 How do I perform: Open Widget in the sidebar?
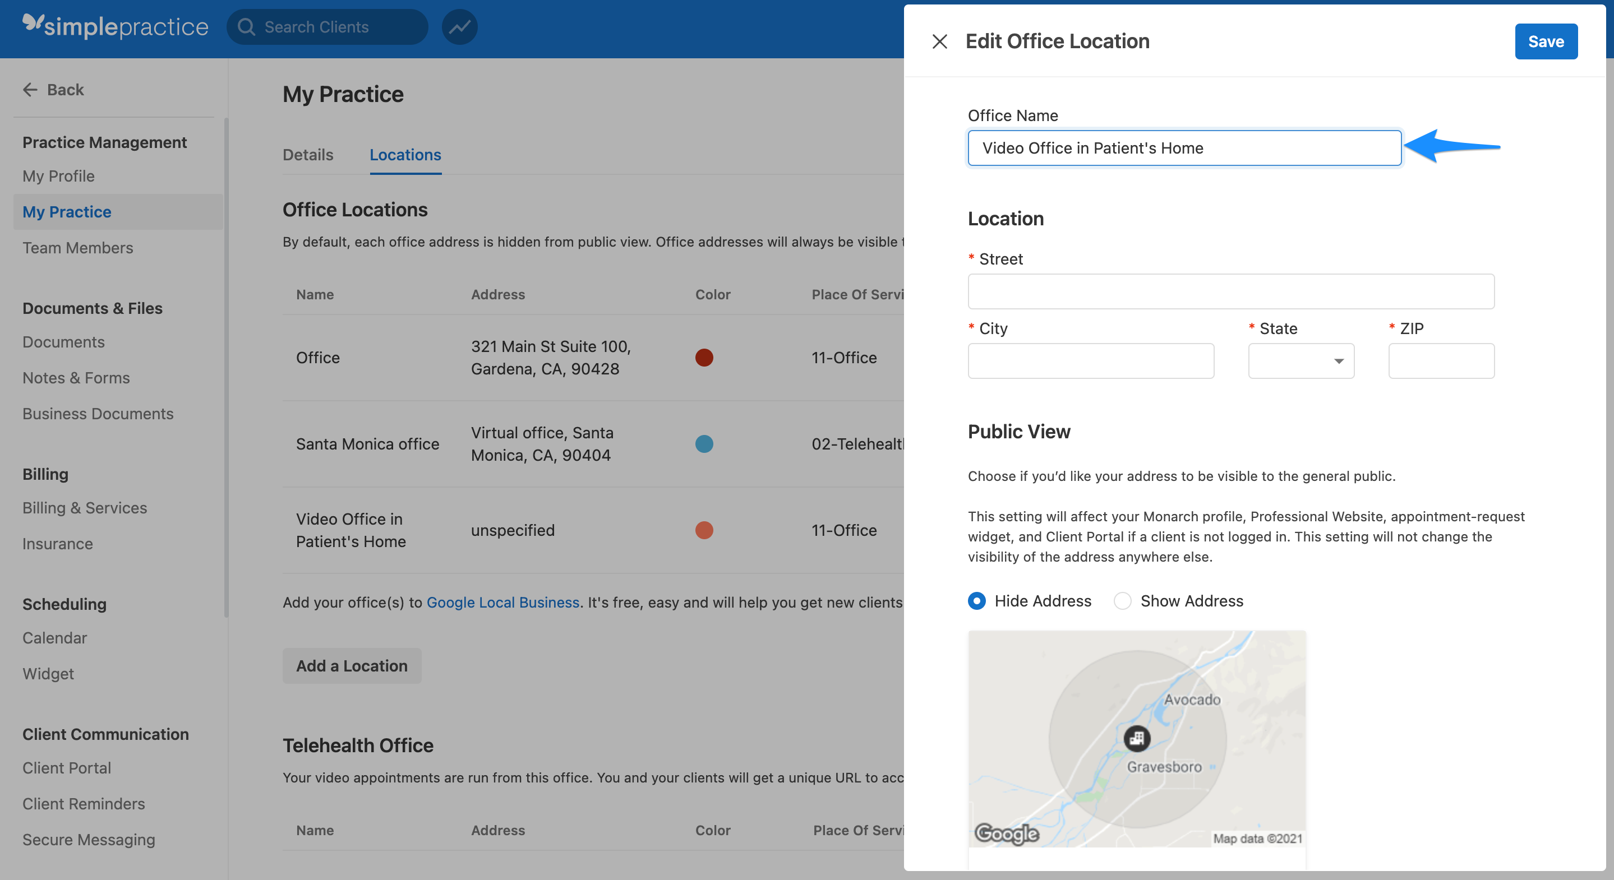pos(48,673)
